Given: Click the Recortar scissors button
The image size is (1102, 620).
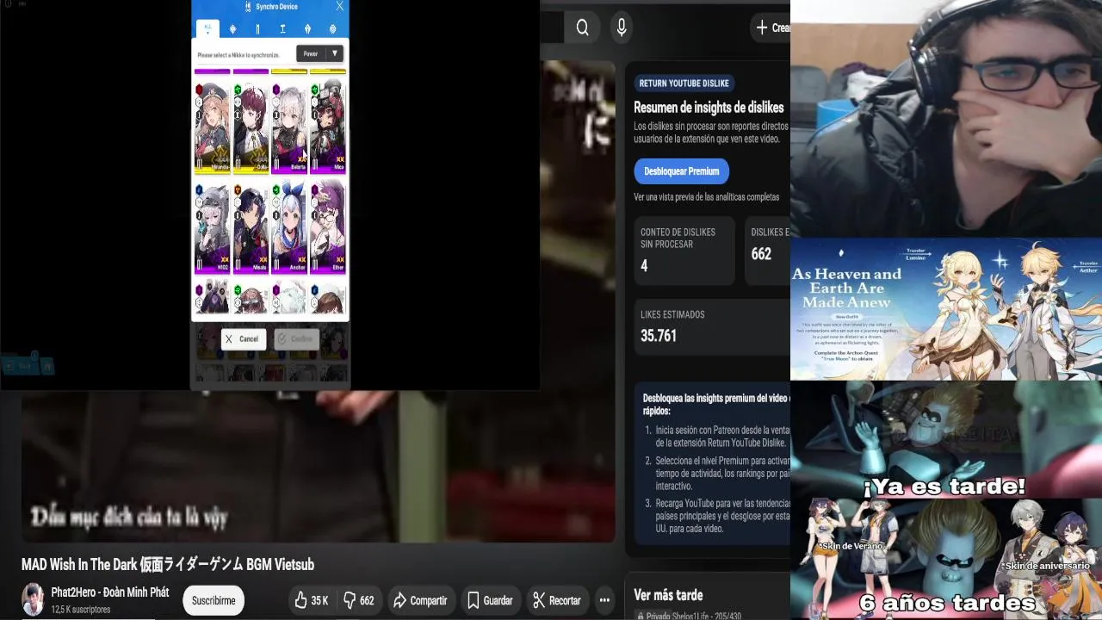Looking at the screenshot, I should (556, 601).
